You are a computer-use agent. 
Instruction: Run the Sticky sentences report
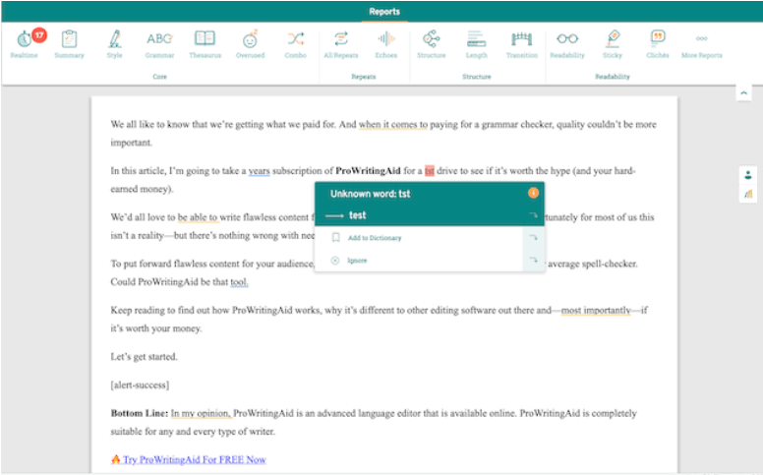pyautogui.click(x=613, y=44)
